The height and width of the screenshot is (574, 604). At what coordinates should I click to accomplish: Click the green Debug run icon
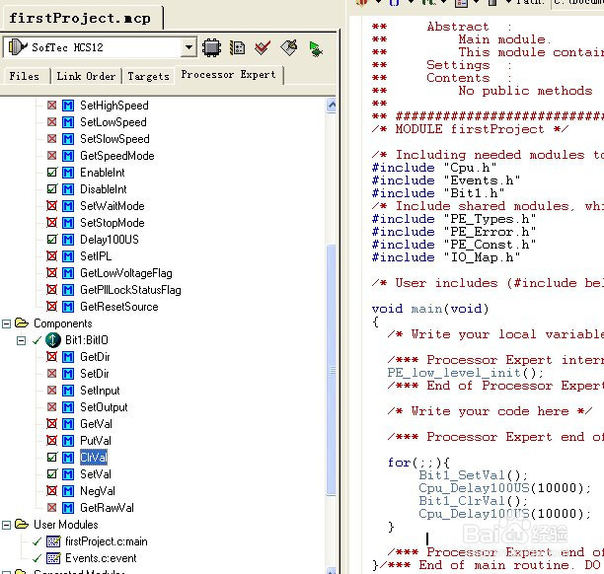[316, 49]
